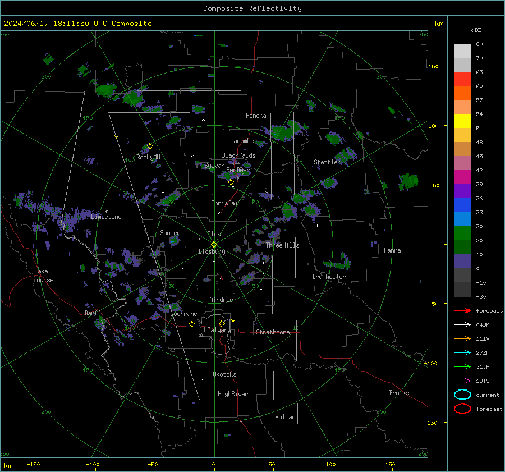Click the HighRiver label
This screenshot has width=505, height=472.
tap(233, 394)
